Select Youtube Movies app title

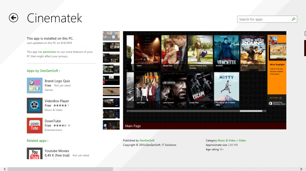[57, 151]
